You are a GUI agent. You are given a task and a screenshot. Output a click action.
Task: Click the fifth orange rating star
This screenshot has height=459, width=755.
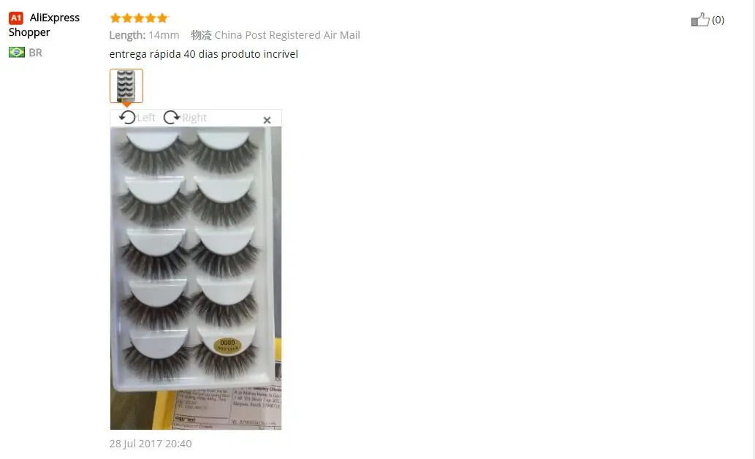pyautogui.click(x=163, y=18)
